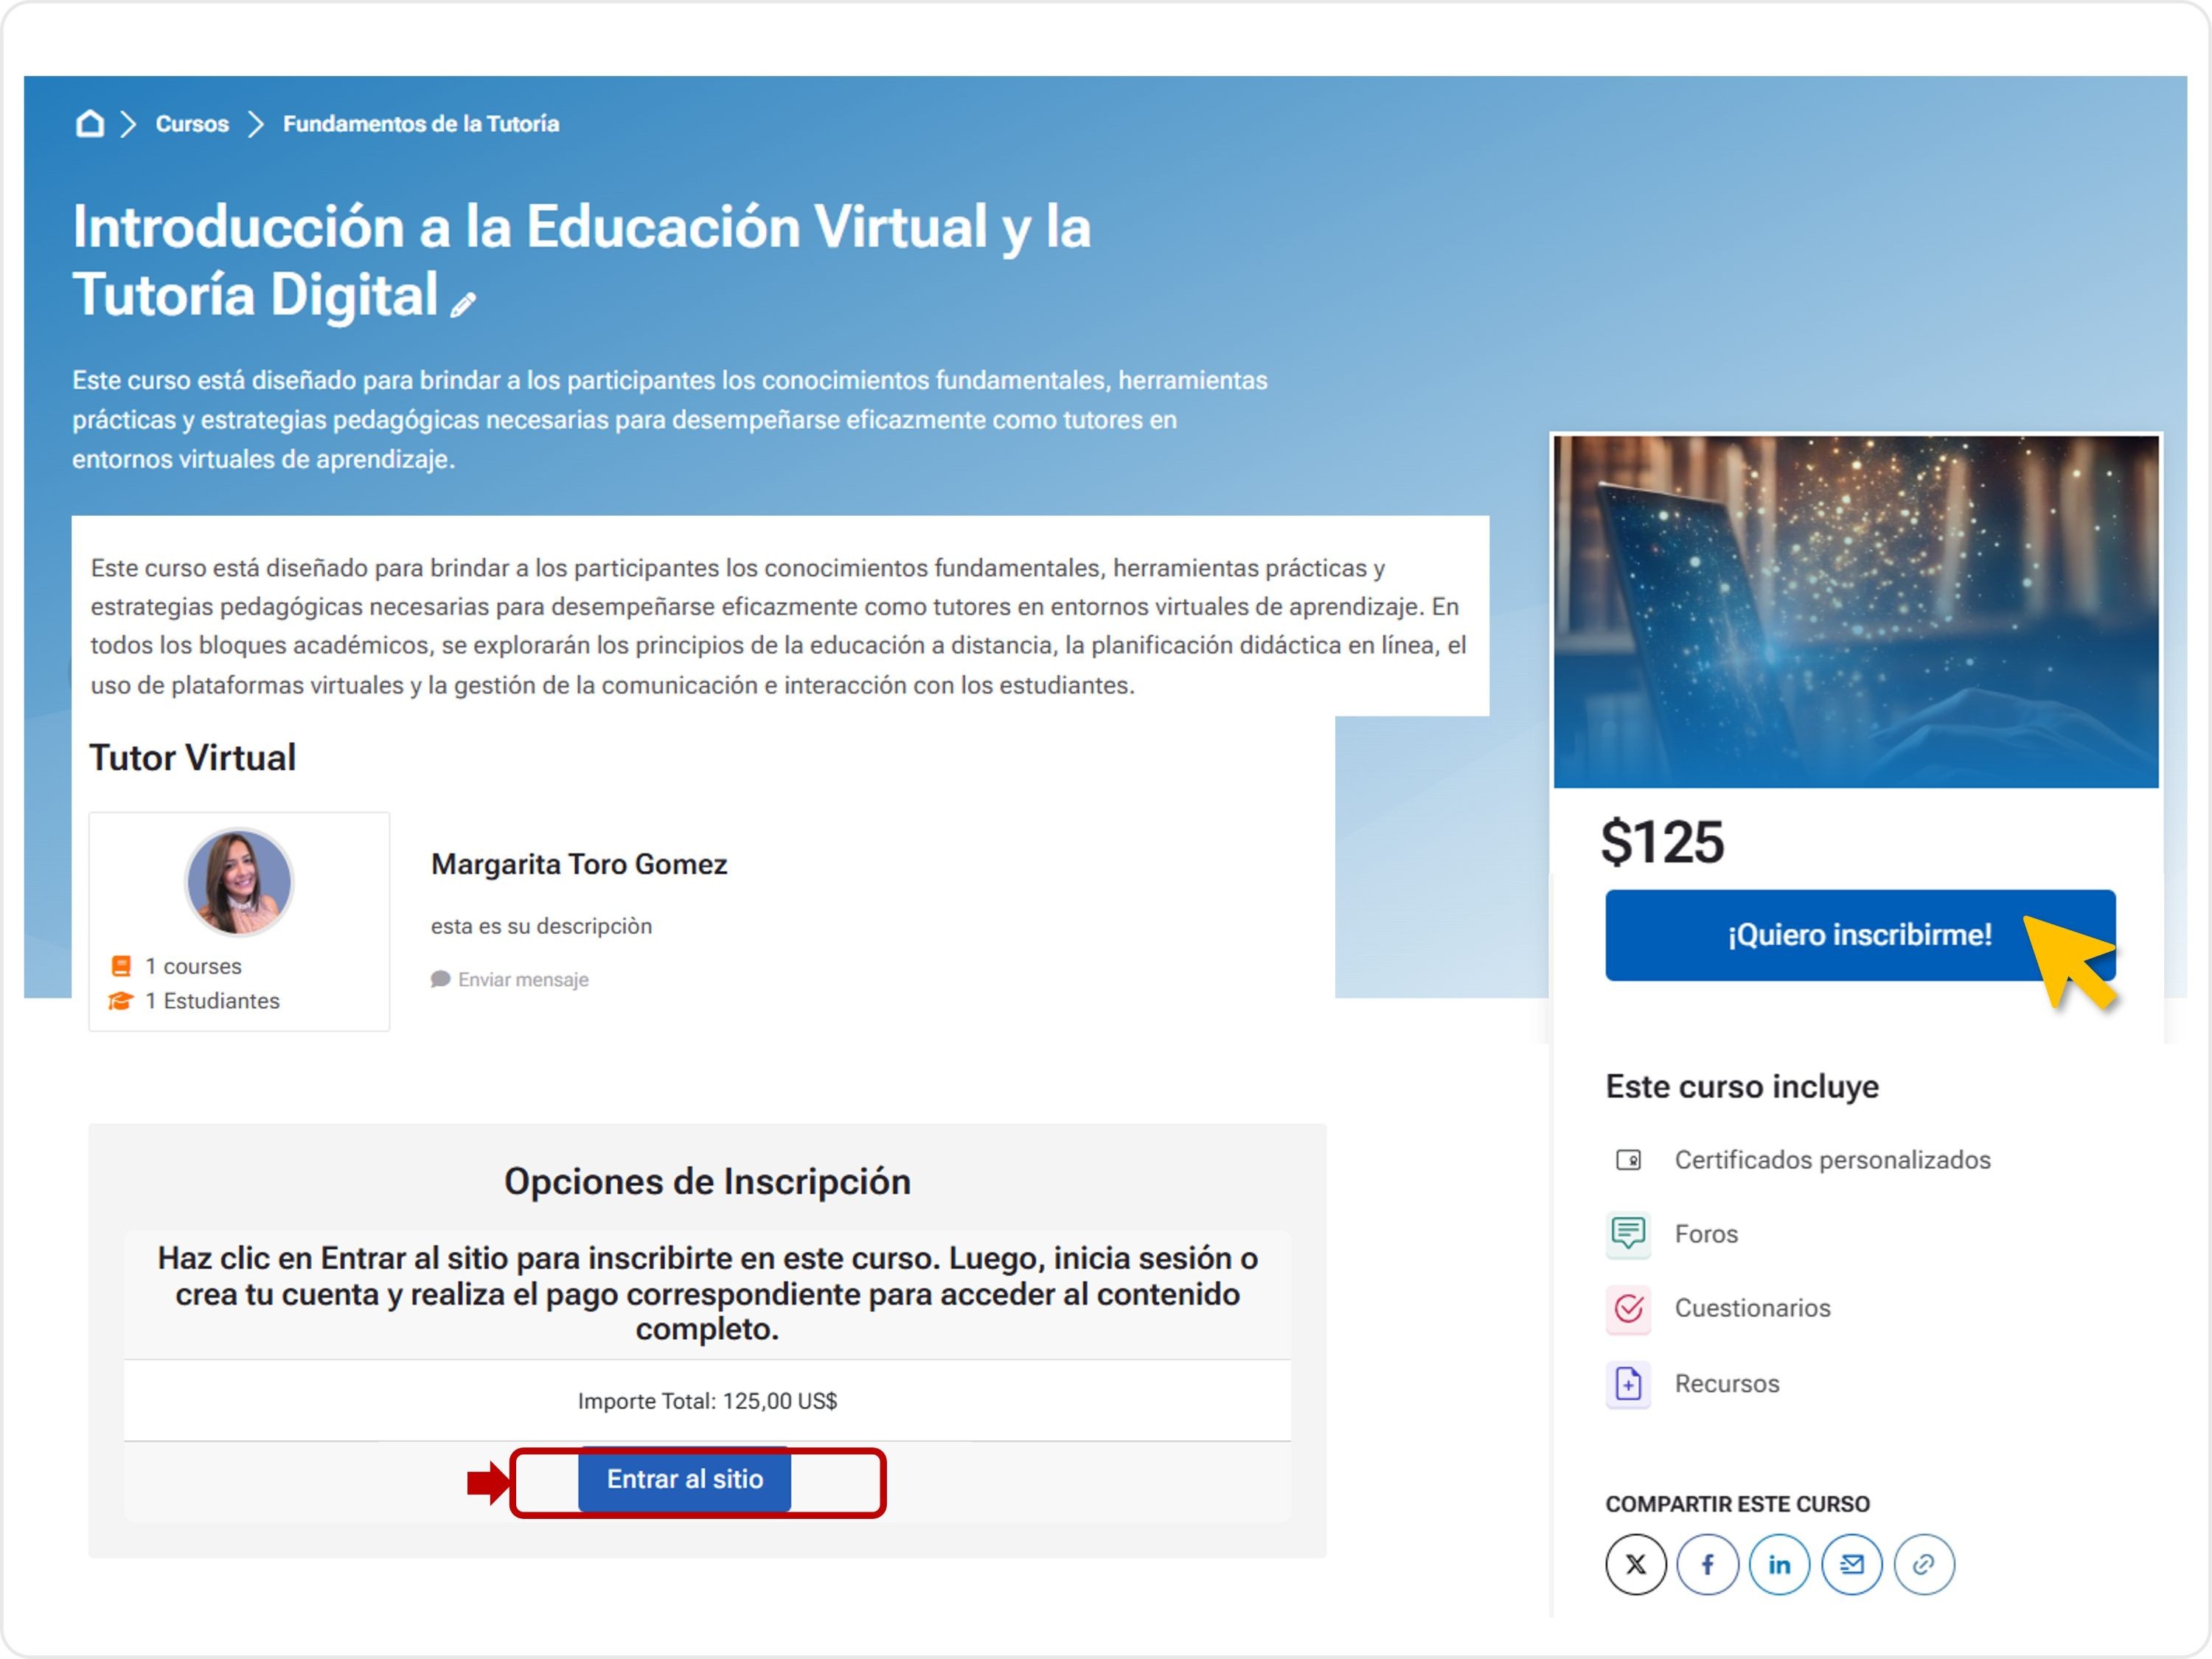This screenshot has width=2212, height=1659.
Task: Open Cursos breadcrumb link
Action: pos(192,124)
